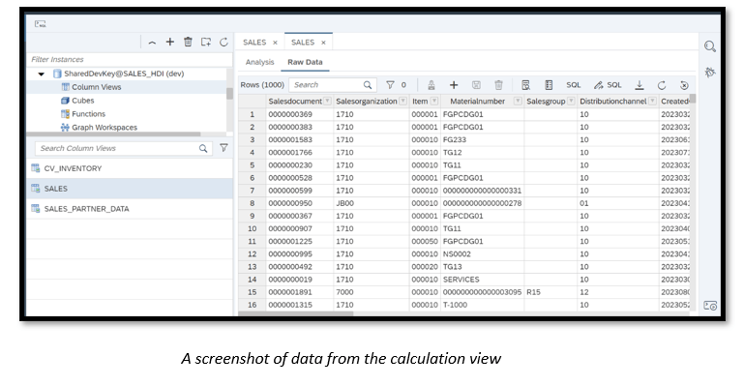Select Salesorganization cell 7000
The width and height of the screenshot is (744, 386).
point(372,292)
